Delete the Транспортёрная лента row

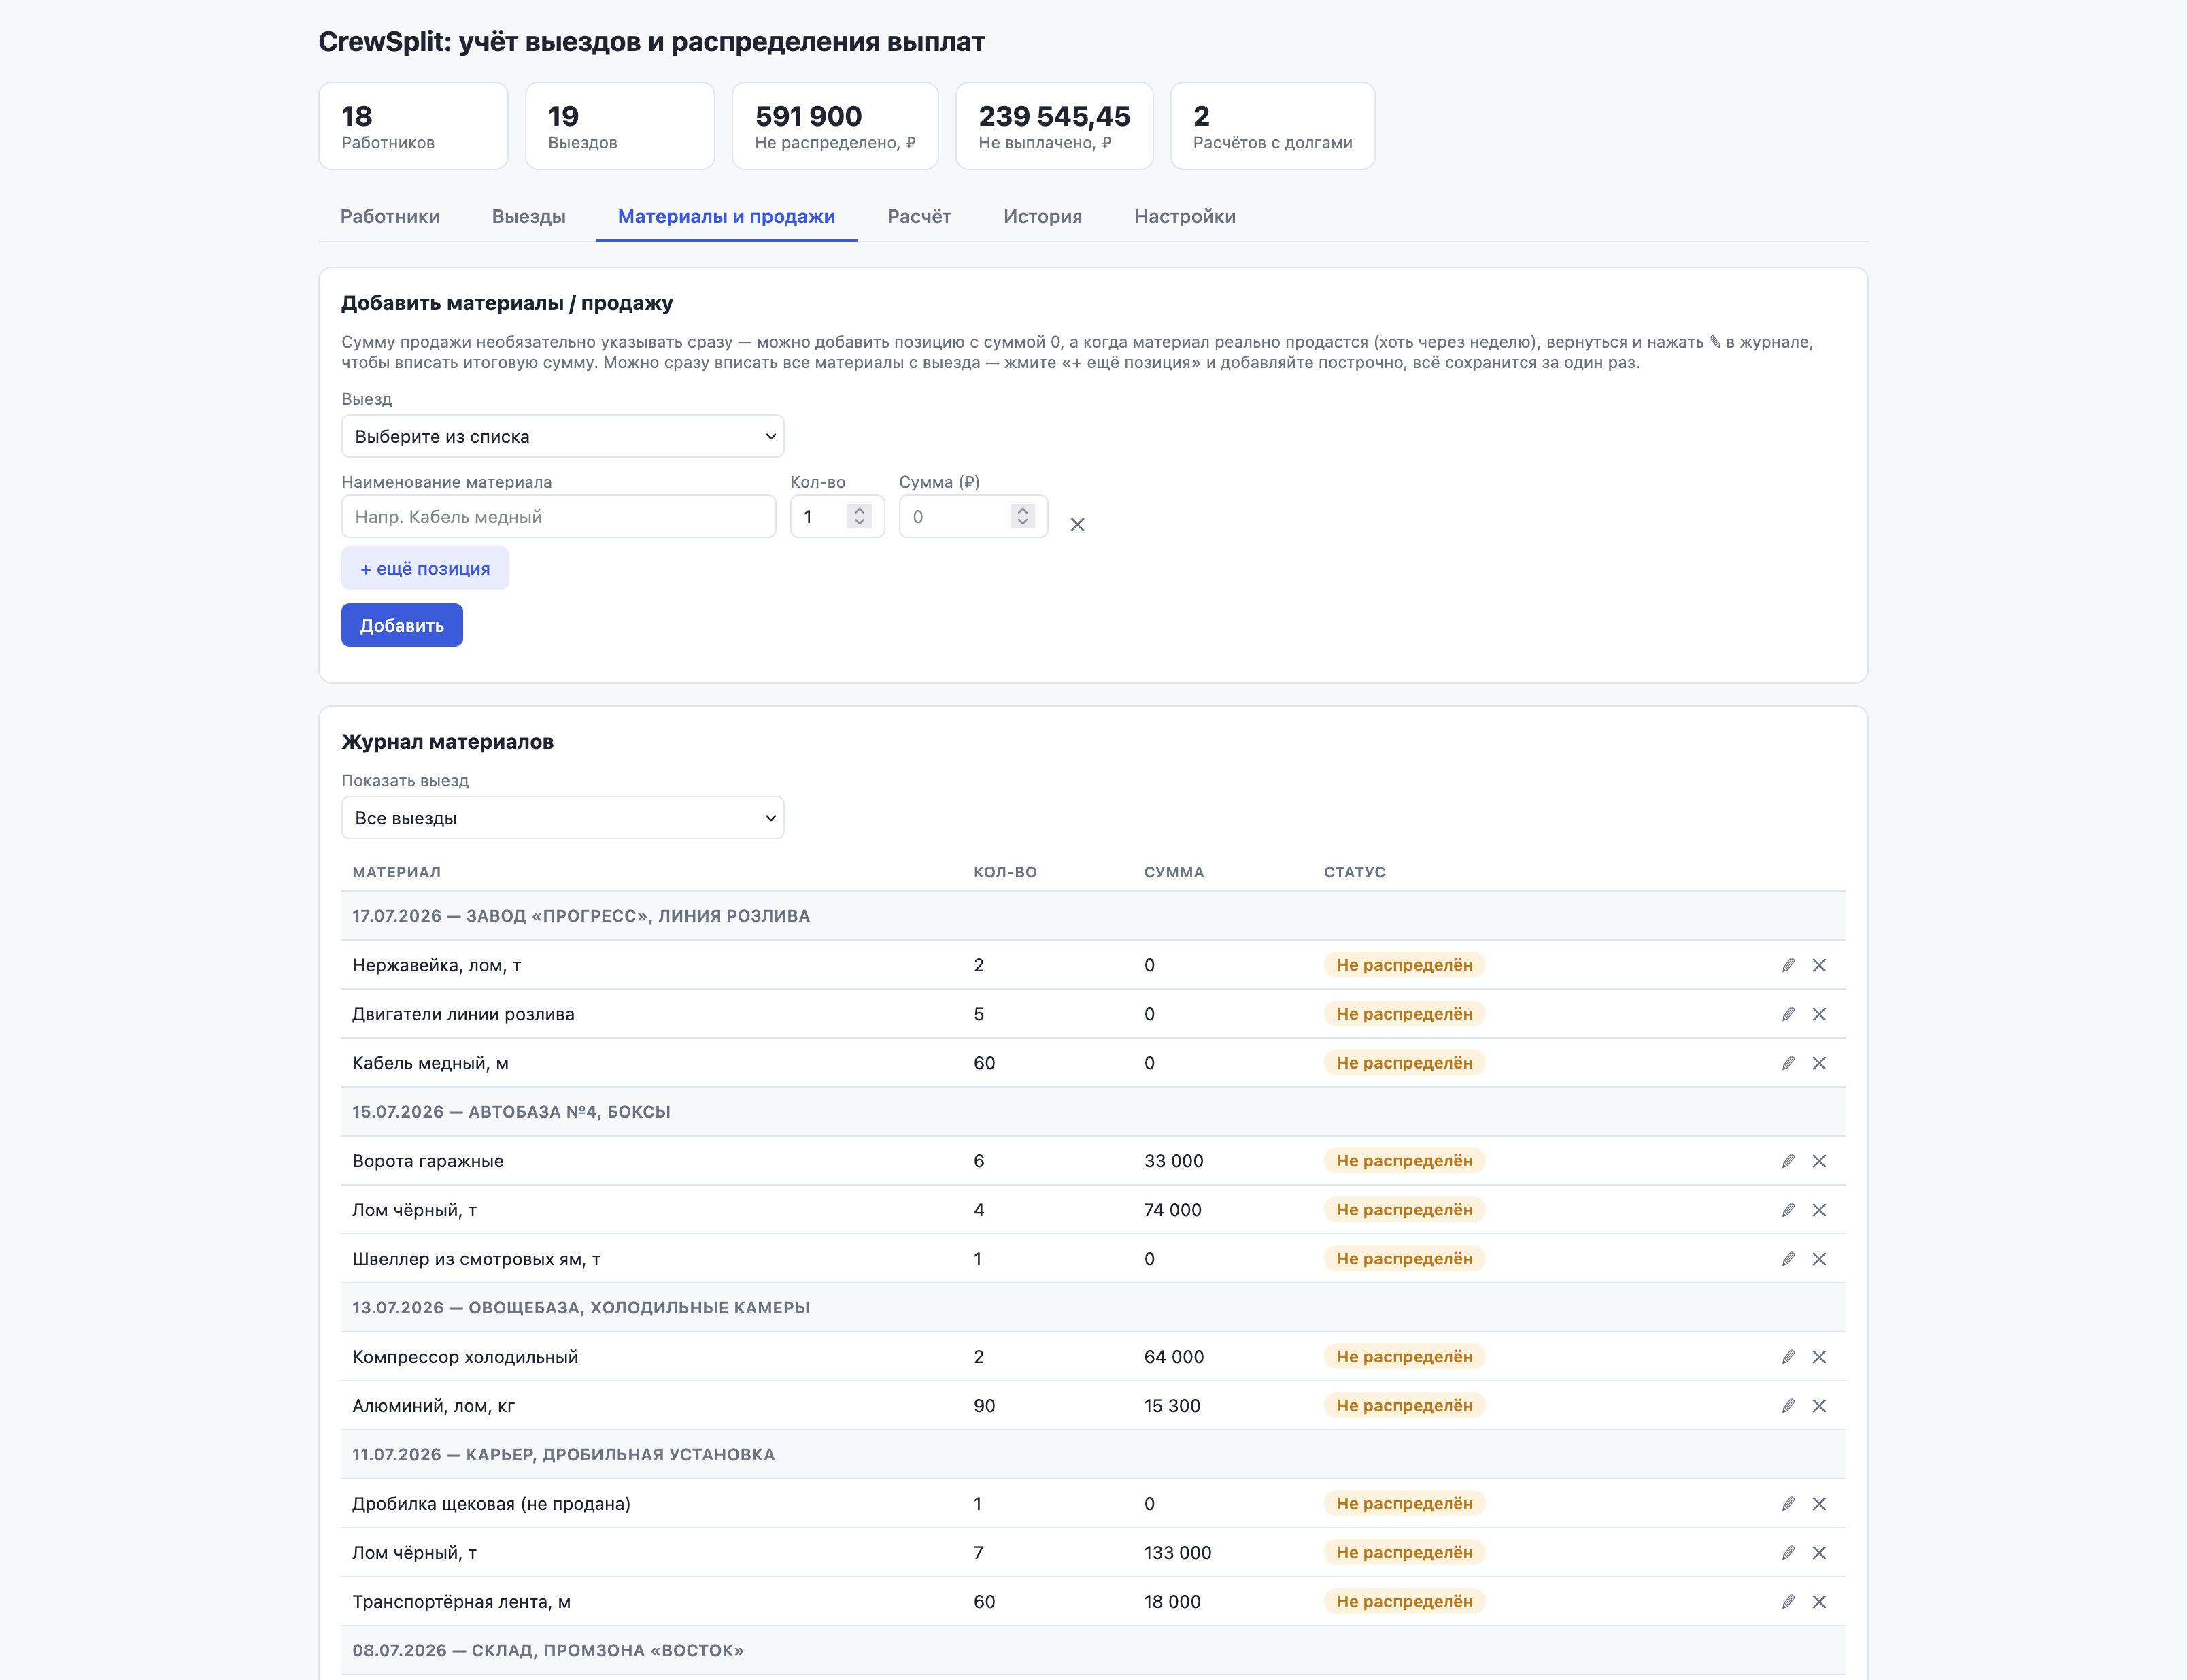(x=1819, y=1602)
